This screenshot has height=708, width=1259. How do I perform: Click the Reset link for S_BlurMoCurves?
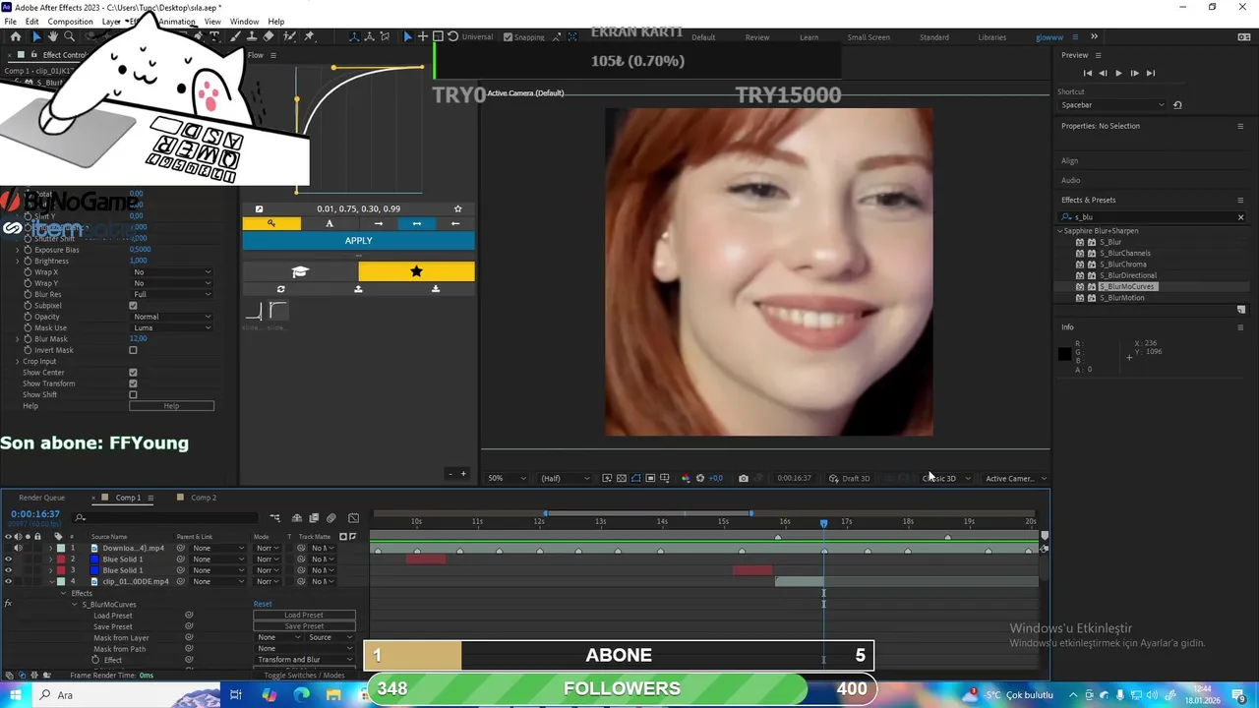pyautogui.click(x=263, y=604)
